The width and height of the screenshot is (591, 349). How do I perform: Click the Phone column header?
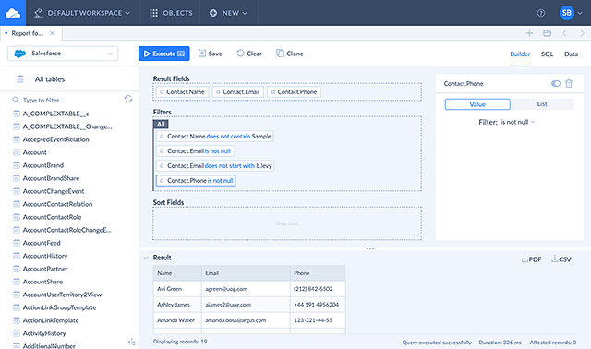pyautogui.click(x=318, y=273)
